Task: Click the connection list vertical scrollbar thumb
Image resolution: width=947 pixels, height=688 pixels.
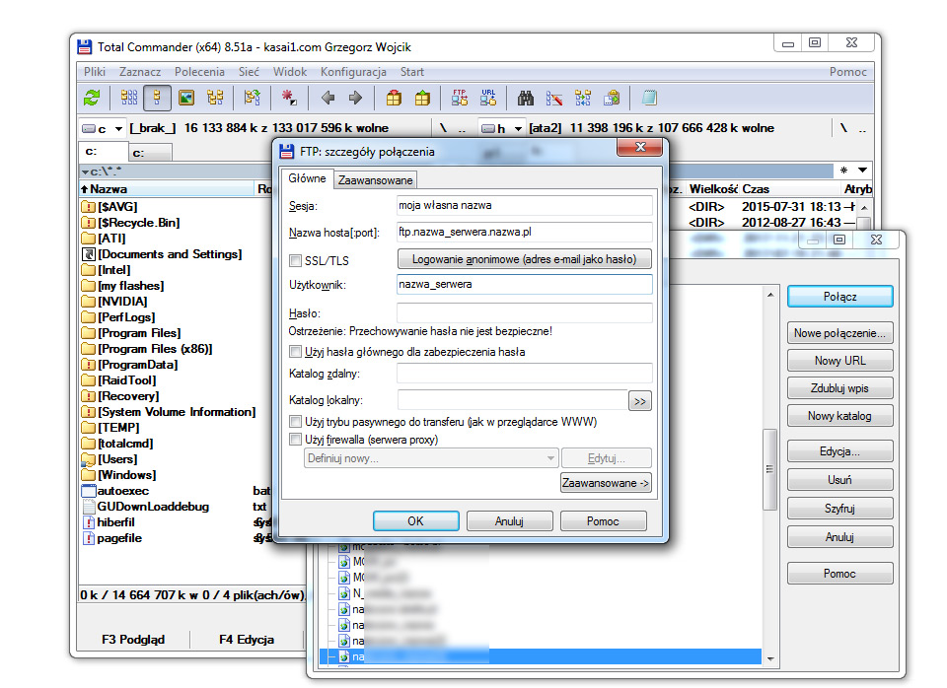Action: (770, 469)
